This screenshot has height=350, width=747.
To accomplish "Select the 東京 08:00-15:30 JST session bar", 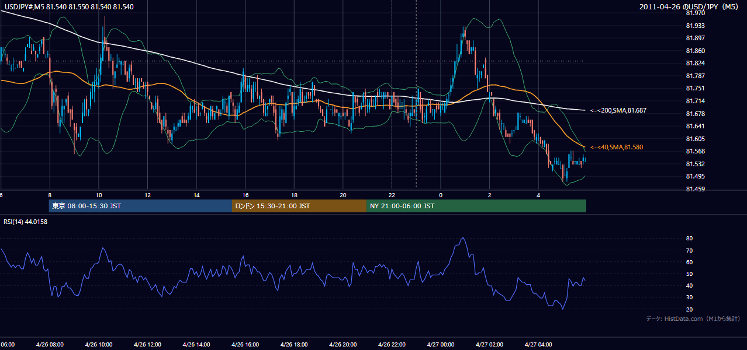I will (140, 206).
